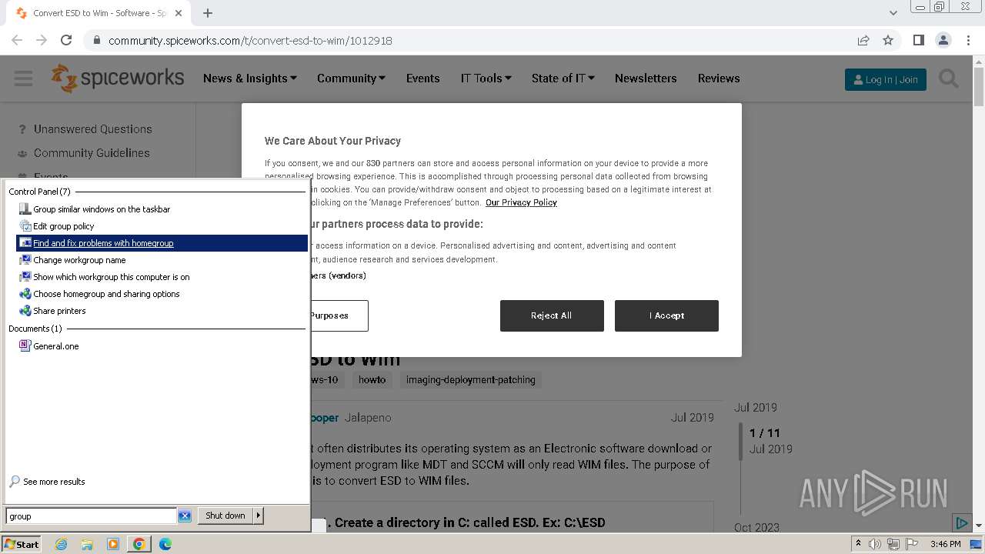Click the Spiceworks logo

[118, 78]
